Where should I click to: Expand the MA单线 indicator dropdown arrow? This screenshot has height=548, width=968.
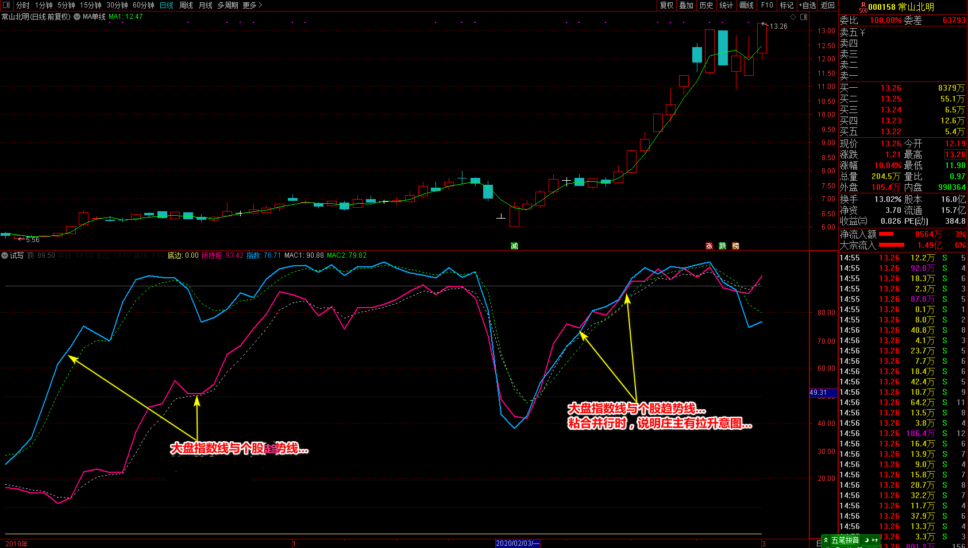click(77, 17)
